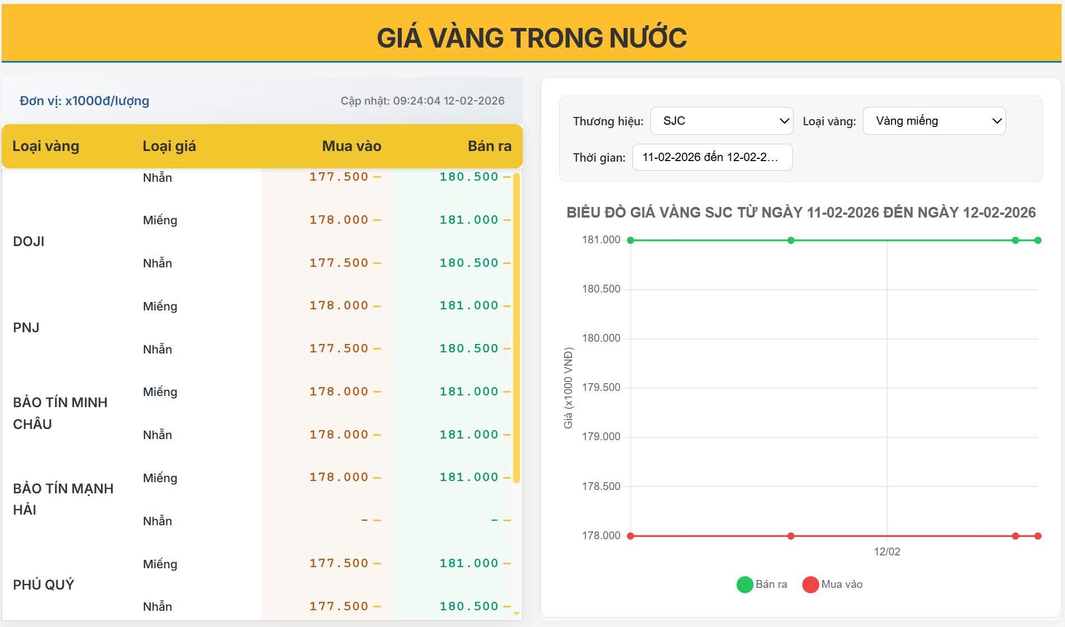Click the Mua vào column header
This screenshot has height=627, width=1065.
pos(351,147)
